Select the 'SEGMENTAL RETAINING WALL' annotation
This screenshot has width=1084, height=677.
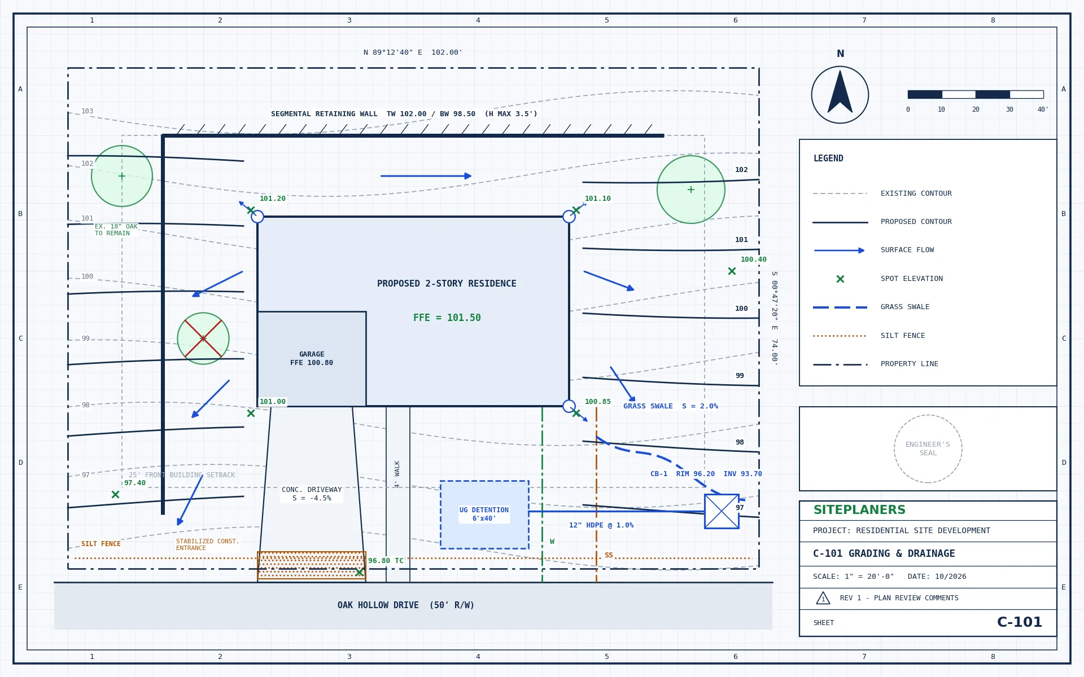pos(404,114)
